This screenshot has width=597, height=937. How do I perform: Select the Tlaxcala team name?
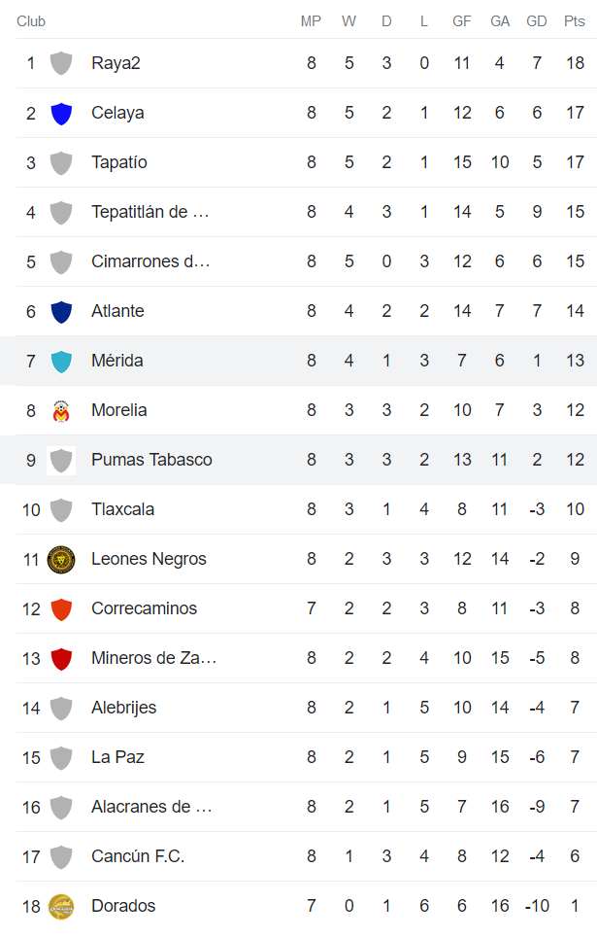[122, 509]
